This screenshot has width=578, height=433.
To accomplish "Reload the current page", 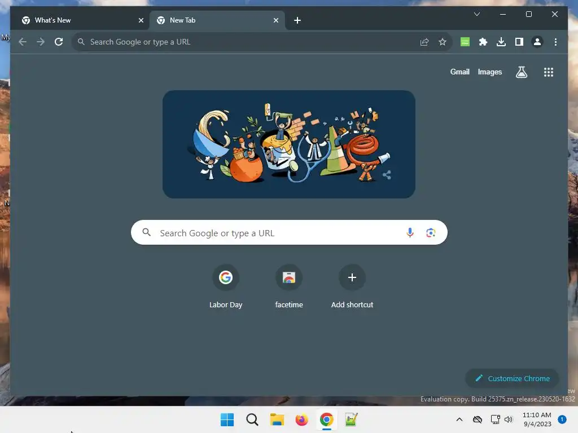I will click(x=59, y=42).
